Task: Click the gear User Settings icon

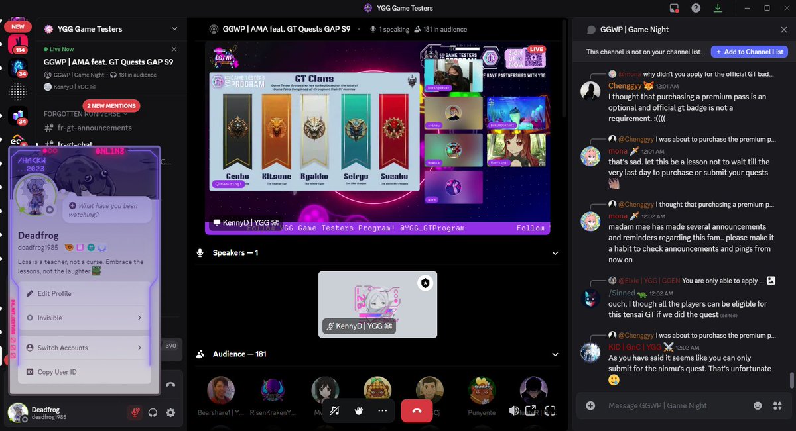Action: 170,412
